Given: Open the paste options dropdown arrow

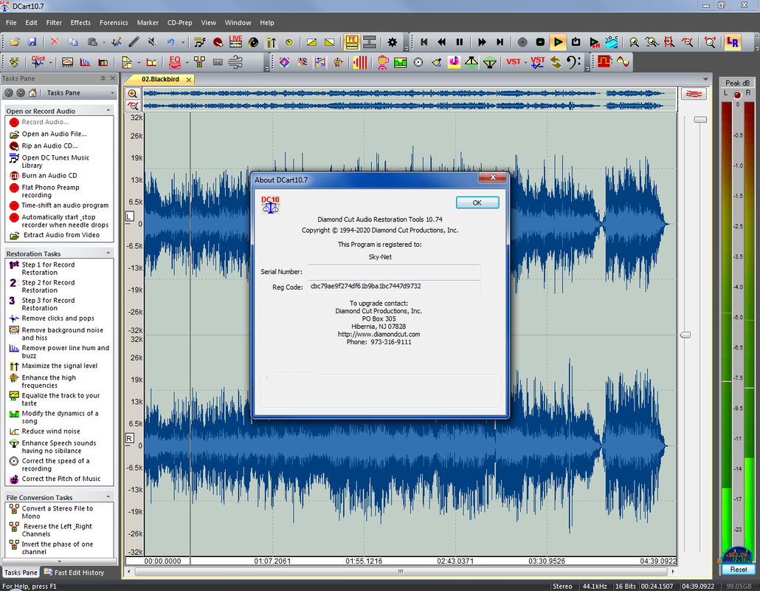Looking at the screenshot, I should (104, 42).
